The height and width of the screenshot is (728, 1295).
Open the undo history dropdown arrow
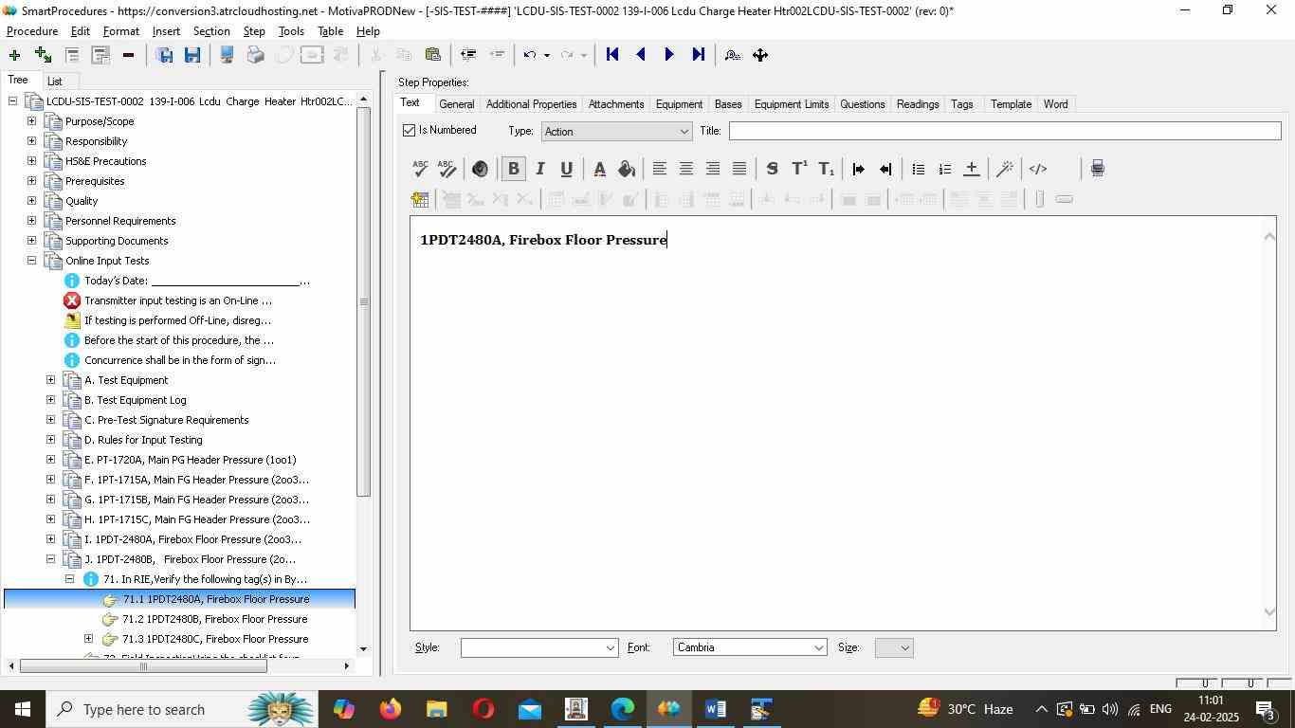[x=547, y=55]
